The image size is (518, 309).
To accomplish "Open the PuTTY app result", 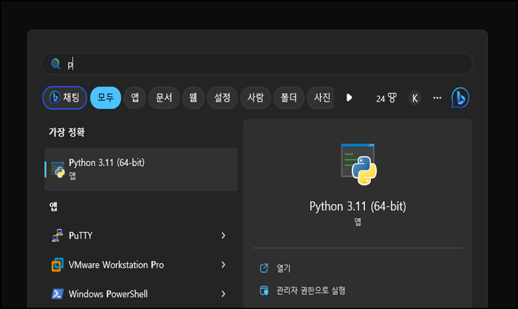I will pos(141,235).
